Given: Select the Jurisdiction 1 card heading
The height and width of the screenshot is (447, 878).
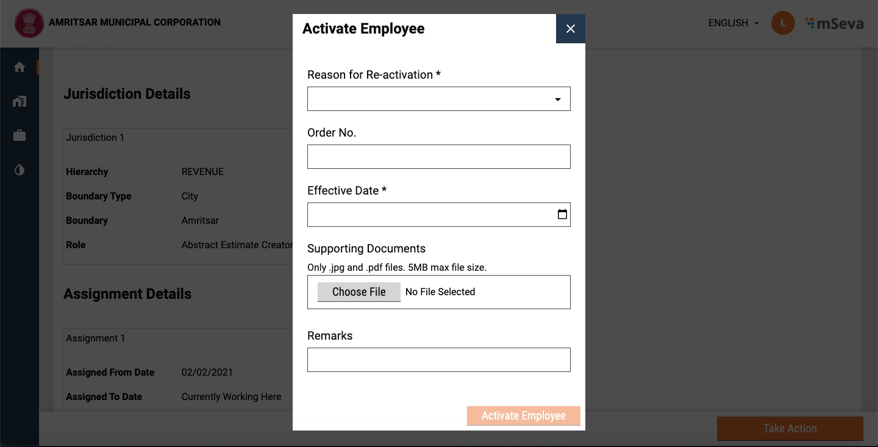Looking at the screenshot, I should 95,138.
